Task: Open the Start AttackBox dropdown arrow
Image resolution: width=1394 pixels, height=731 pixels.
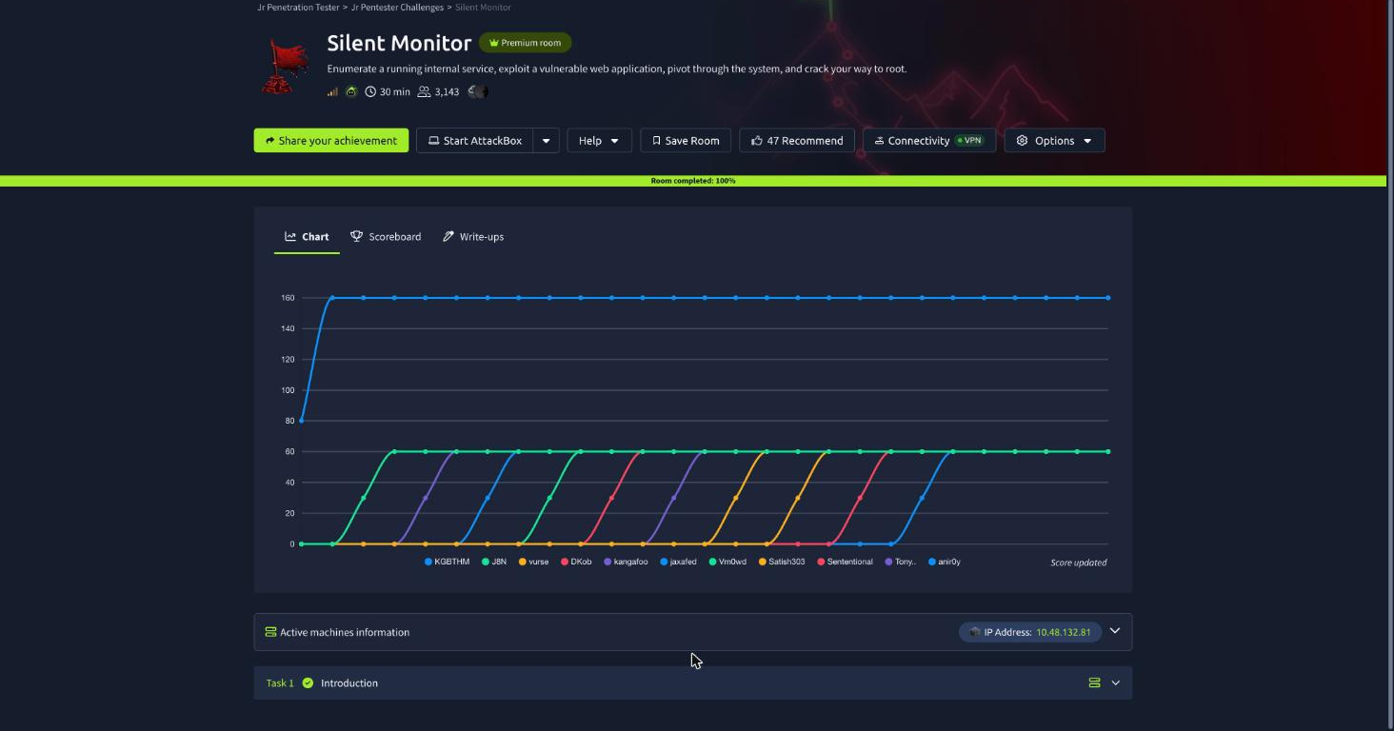Action: coord(547,141)
